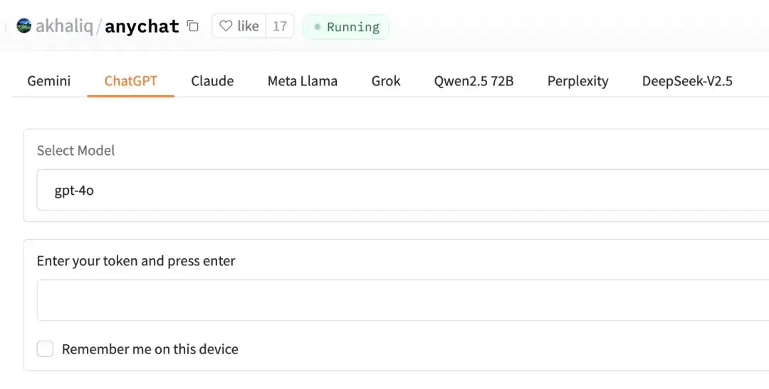Open the anychat space link
This screenshot has width=769, height=389.
[142, 26]
